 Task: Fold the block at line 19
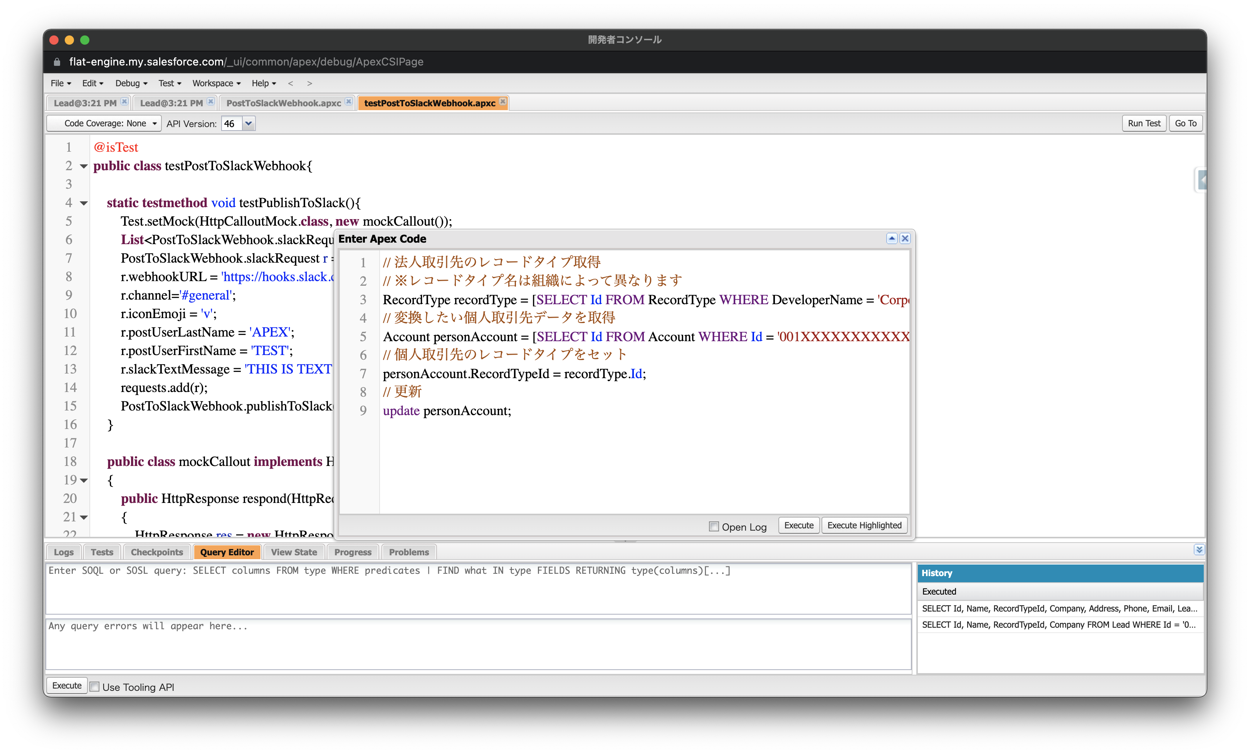(x=84, y=480)
